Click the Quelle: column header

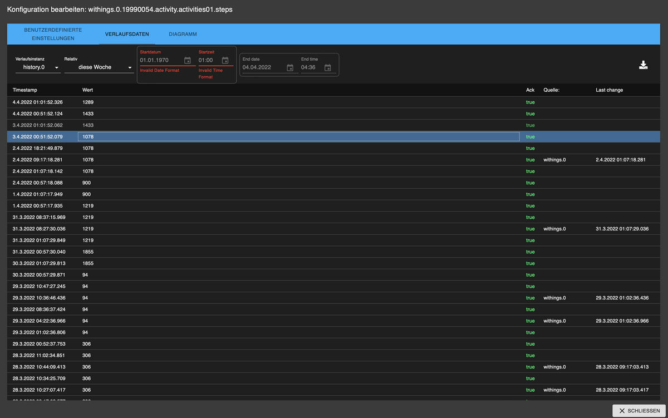[551, 90]
